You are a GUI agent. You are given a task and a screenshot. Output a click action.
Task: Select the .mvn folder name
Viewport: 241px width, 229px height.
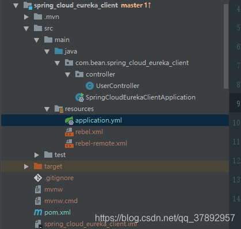[52, 17]
